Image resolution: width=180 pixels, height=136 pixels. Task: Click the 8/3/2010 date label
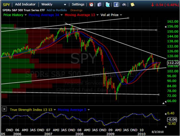tap(158, 132)
